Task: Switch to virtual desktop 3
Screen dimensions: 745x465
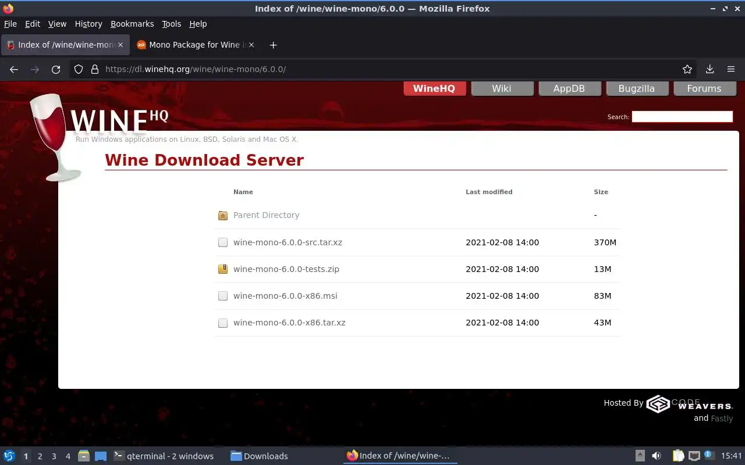Action: point(54,456)
